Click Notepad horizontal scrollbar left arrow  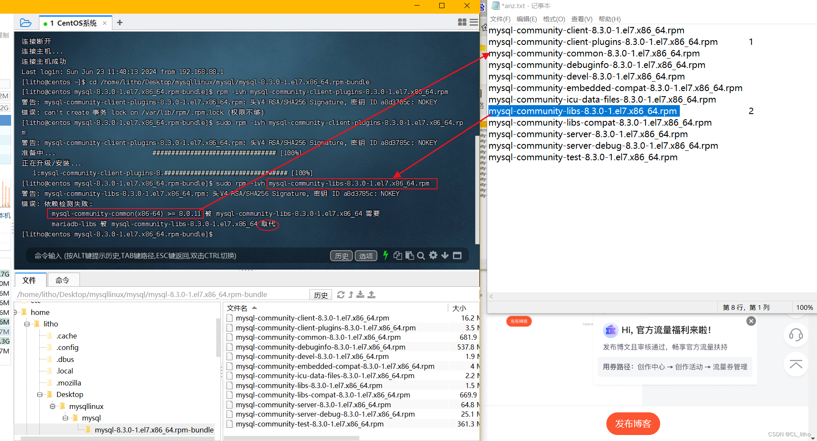pos(491,296)
